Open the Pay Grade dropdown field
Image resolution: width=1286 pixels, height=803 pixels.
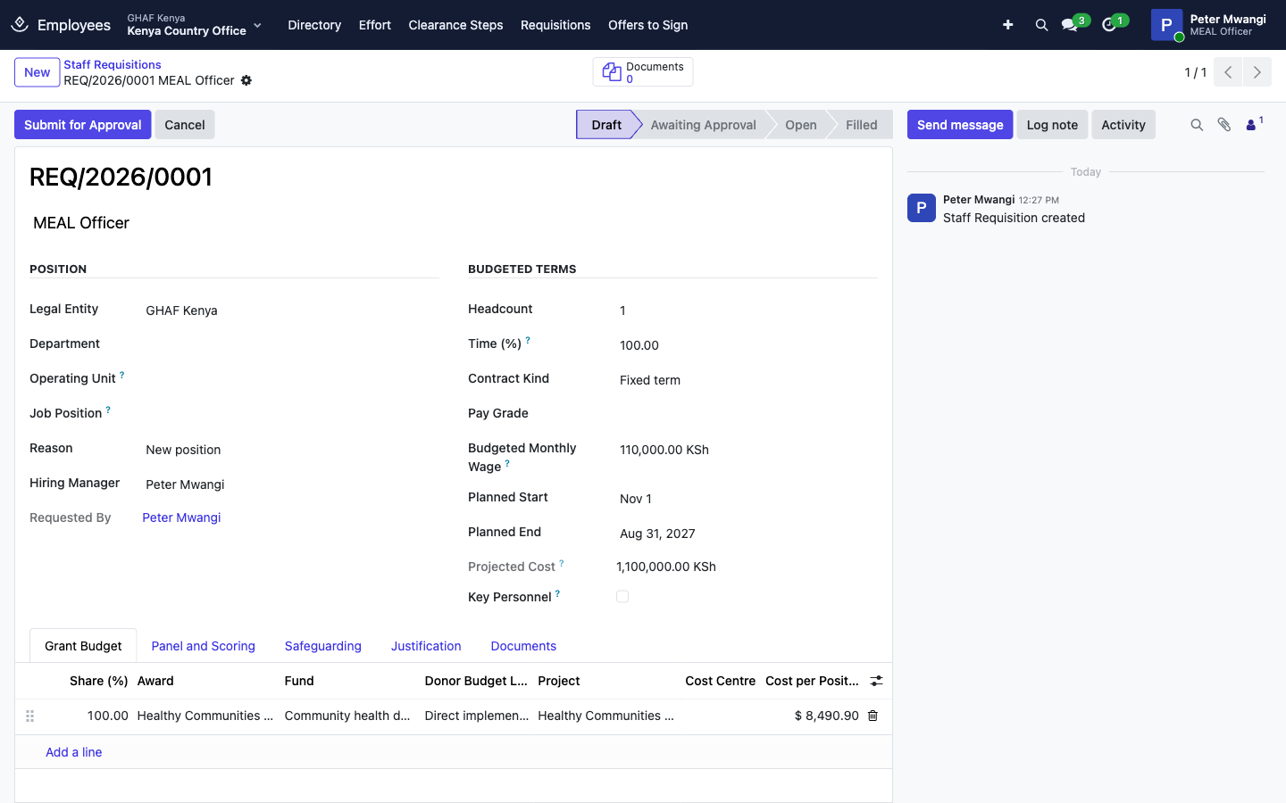(x=747, y=415)
